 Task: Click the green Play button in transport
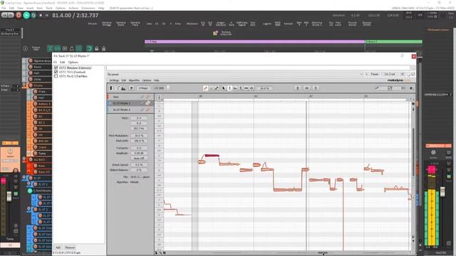click(x=26, y=15)
